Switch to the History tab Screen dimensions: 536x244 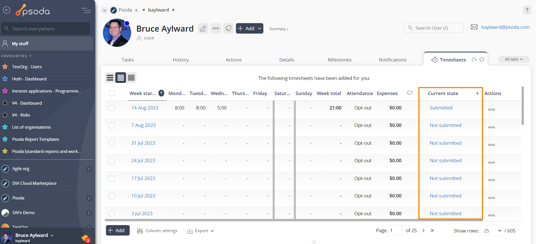[x=181, y=60]
